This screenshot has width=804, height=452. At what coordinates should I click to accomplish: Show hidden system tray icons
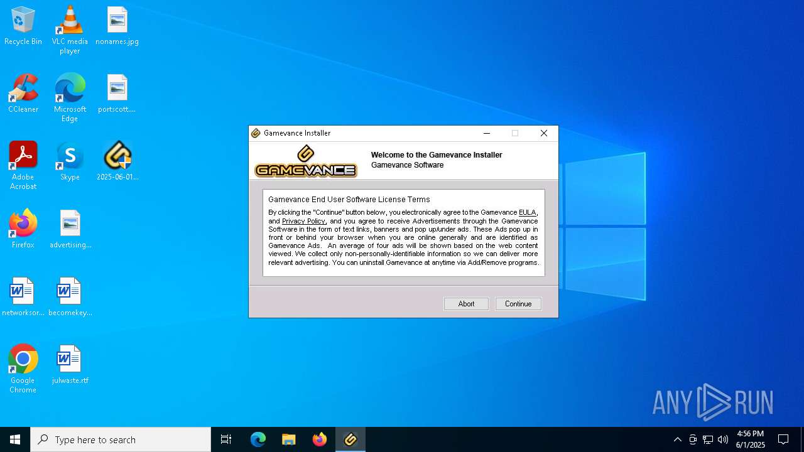click(x=677, y=439)
